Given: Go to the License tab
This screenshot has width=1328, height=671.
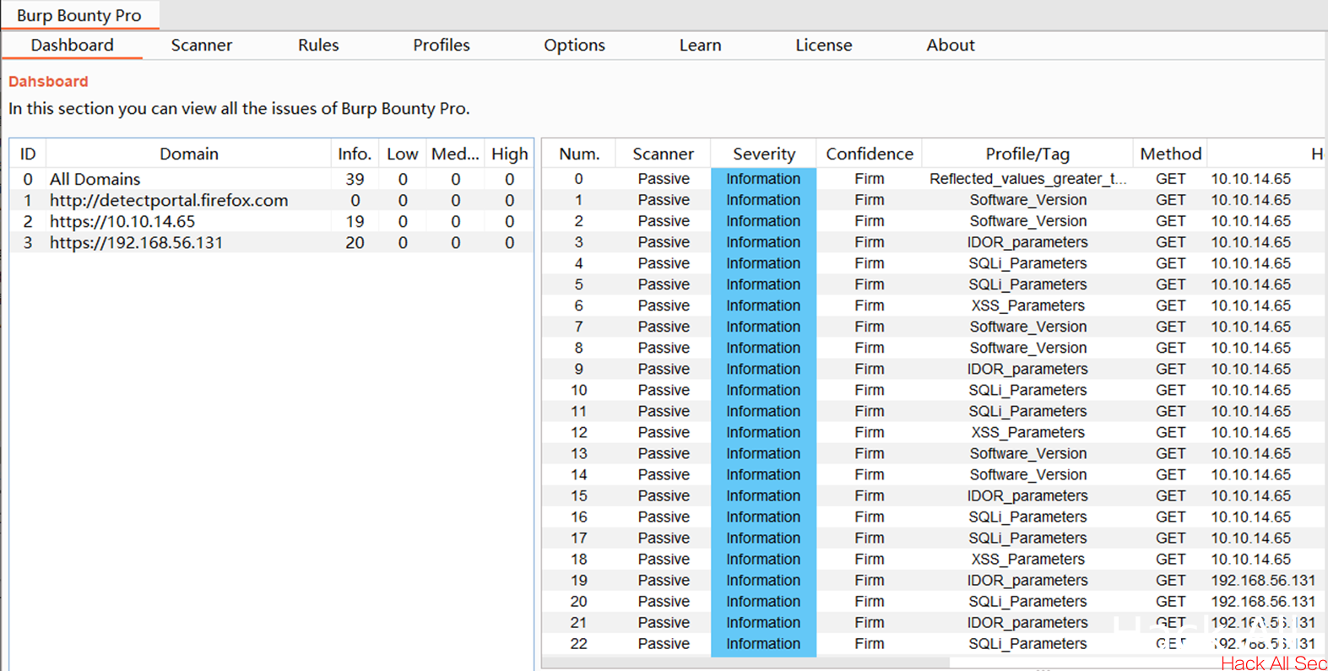Looking at the screenshot, I should coord(824,46).
